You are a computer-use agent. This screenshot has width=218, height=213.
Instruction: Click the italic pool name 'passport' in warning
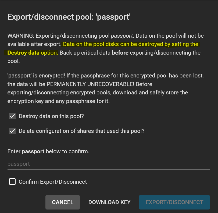pyautogui.click(x=122, y=36)
